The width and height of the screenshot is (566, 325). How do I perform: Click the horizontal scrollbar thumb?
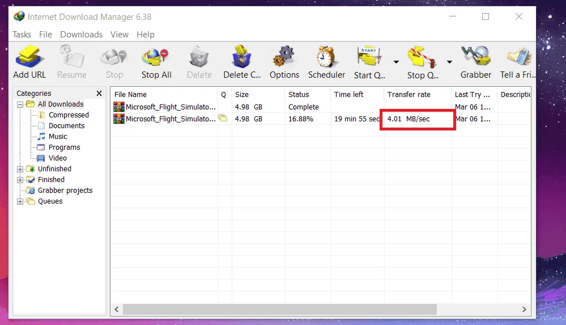(x=280, y=310)
